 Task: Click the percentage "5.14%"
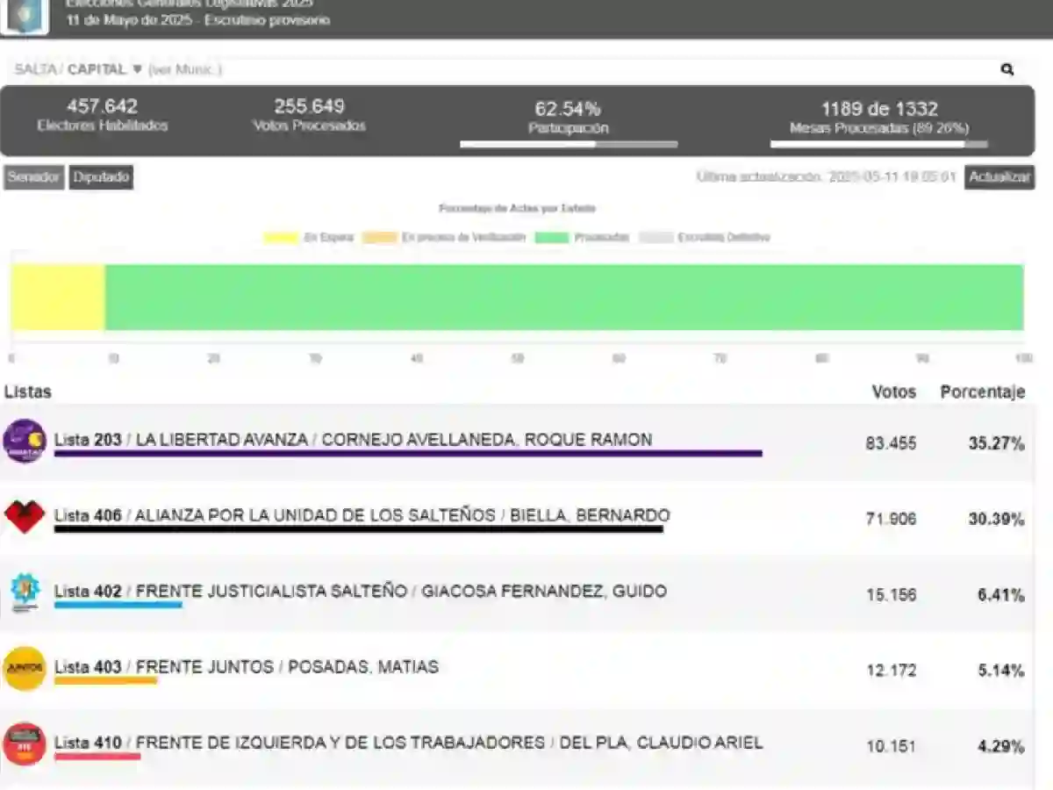click(1000, 671)
